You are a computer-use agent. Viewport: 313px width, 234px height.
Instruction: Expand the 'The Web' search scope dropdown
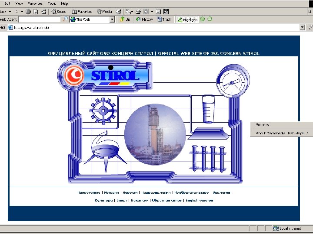[x=112, y=19]
